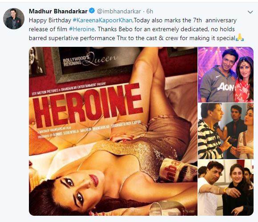Image resolution: width=258 pixels, height=222 pixels.
Task: Click Madhur Bhandarkar's round profile avatar
Action: [14, 19]
